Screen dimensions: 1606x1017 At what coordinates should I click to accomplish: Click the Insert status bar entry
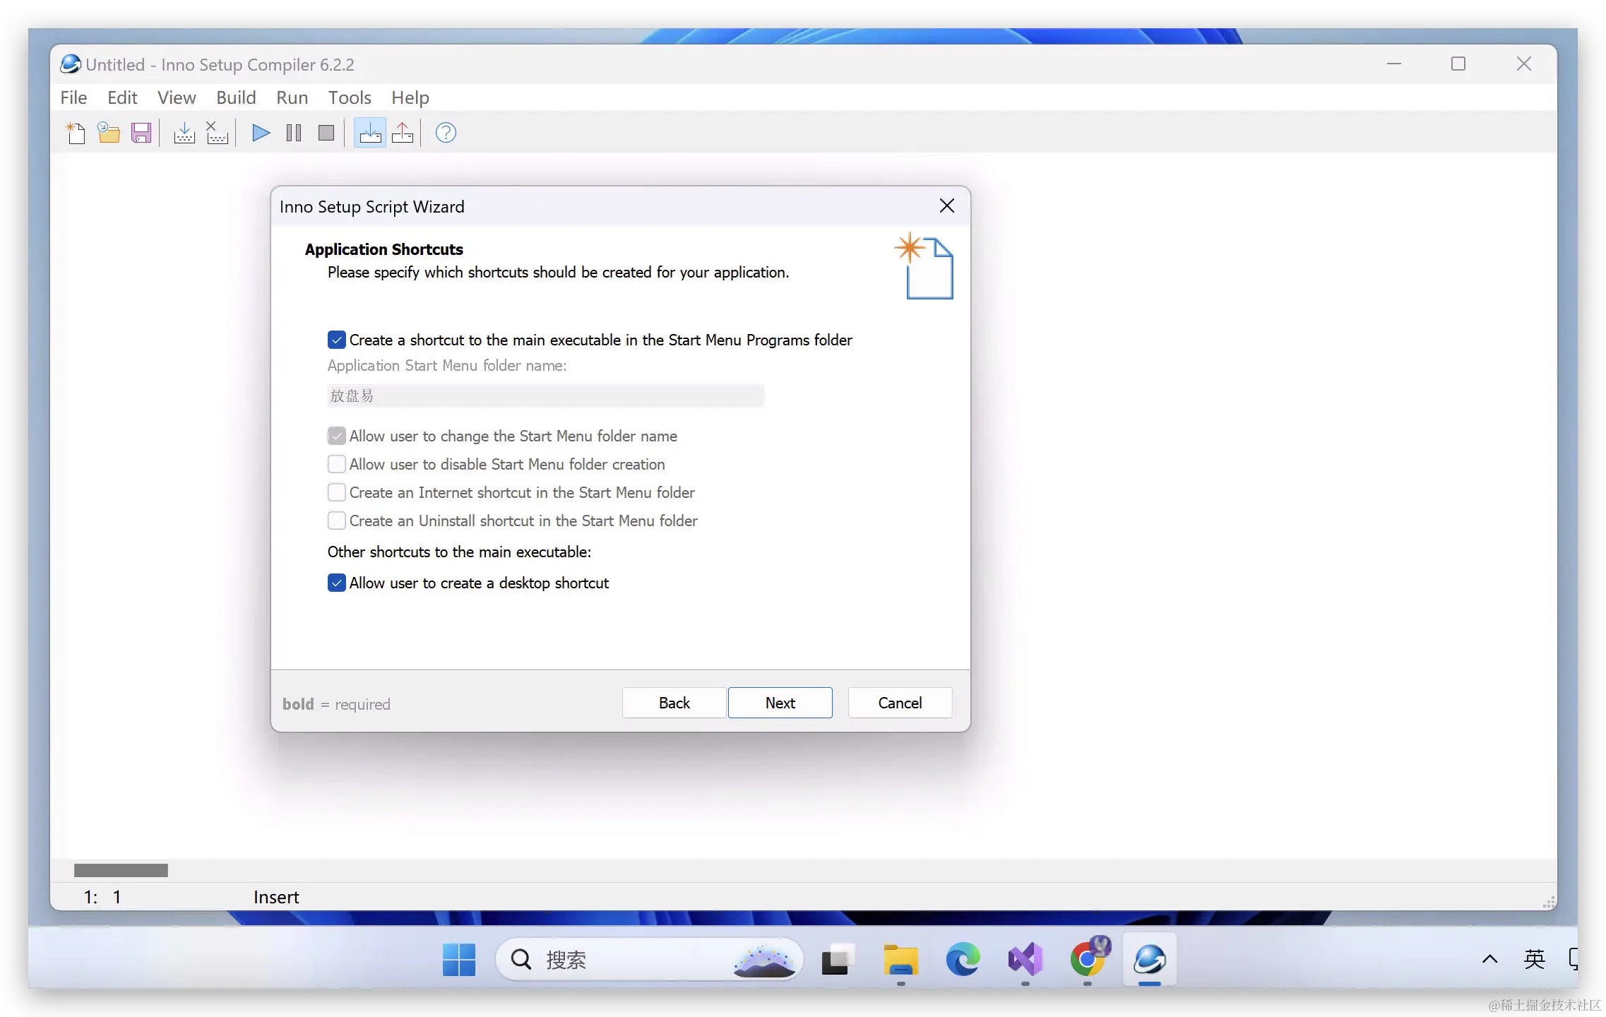pyautogui.click(x=276, y=897)
